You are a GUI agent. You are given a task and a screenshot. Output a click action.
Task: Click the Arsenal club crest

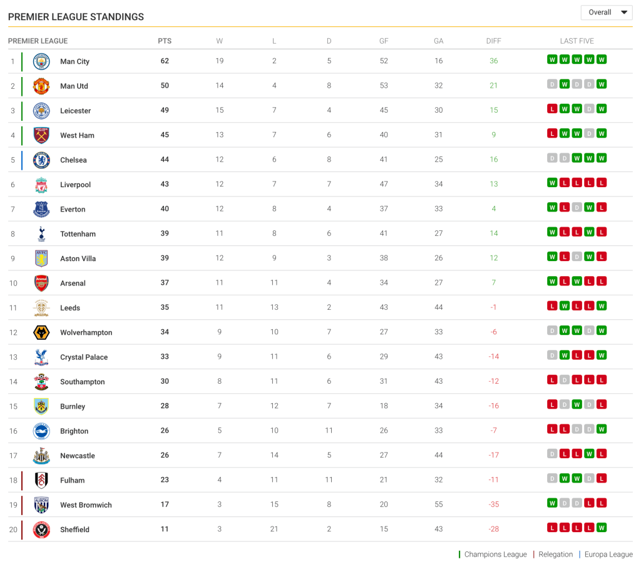(41, 283)
